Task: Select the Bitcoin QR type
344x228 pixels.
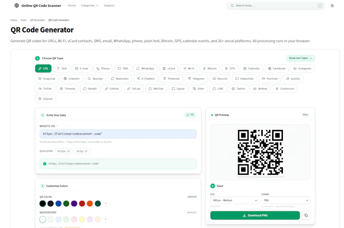Action: pyautogui.click(x=210, y=68)
